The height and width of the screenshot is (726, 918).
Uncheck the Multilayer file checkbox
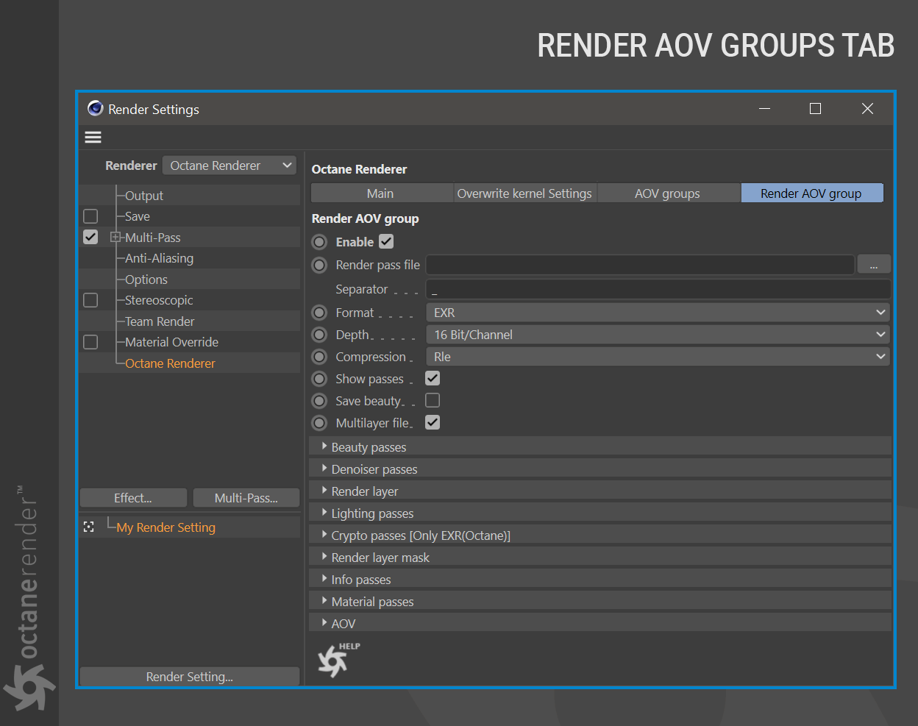[x=433, y=422]
